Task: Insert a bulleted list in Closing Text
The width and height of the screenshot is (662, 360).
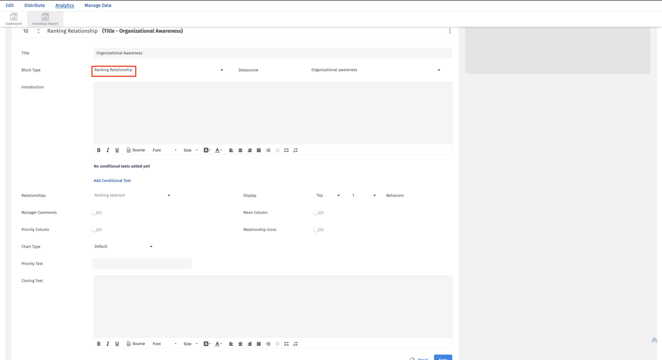Action: (286, 343)
